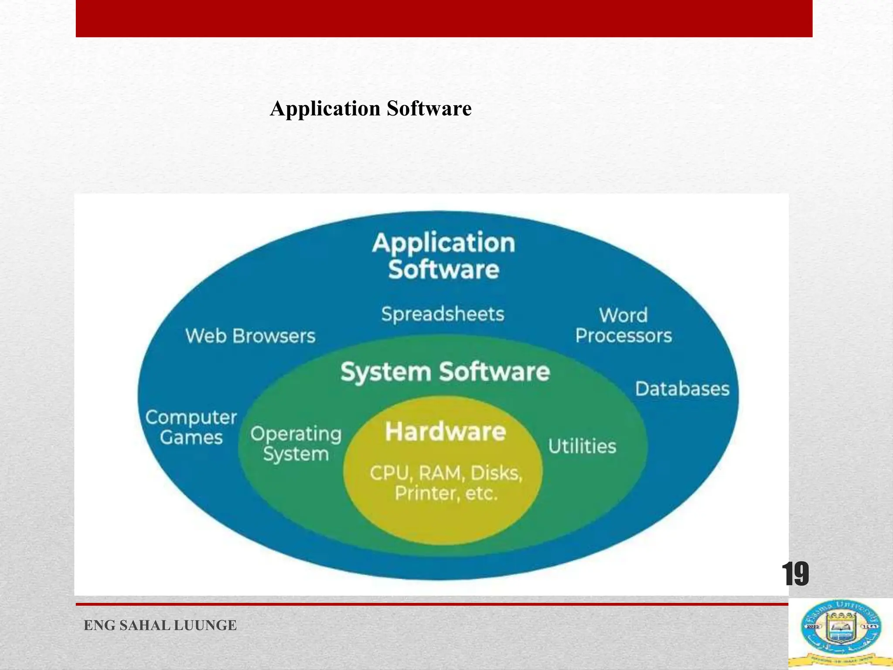Click the university logo emblem
The height and width of the screenshot is (670, 893).
tap(841, 634)
